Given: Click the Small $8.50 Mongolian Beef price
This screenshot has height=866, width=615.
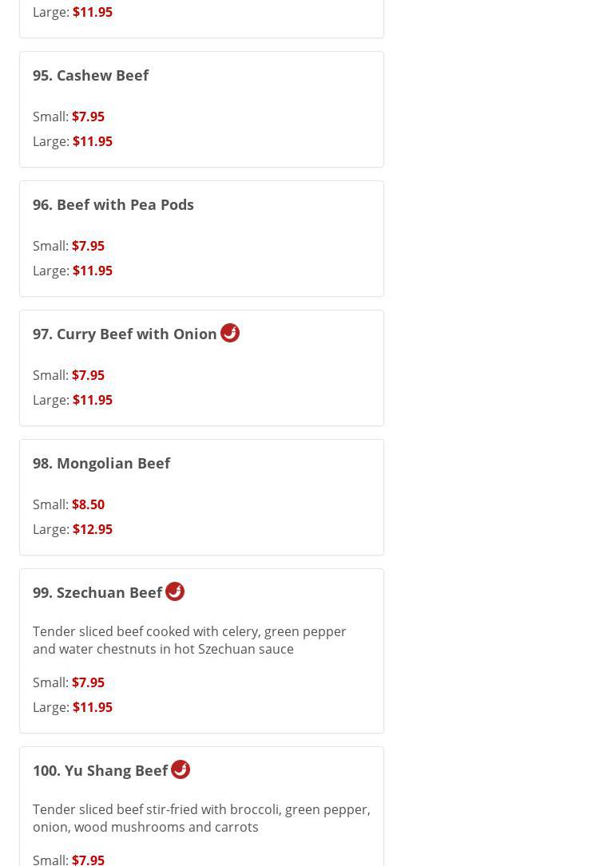Looking at the screenshot, I should (88, 504).
